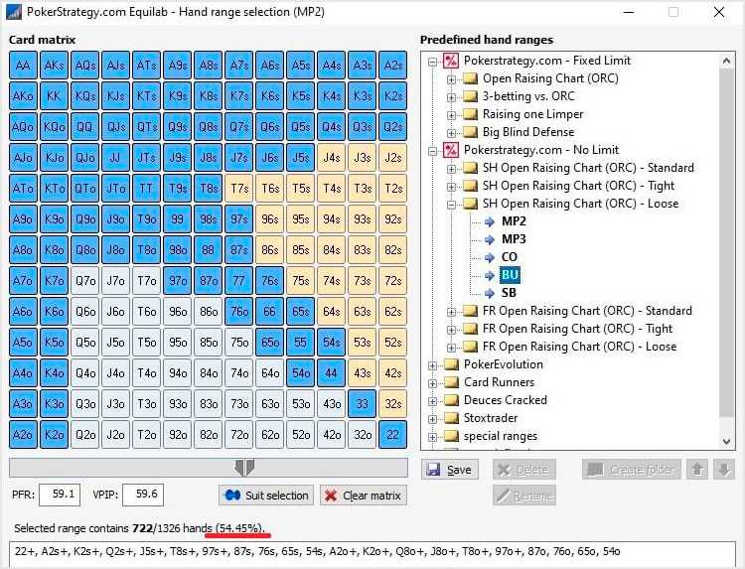Click the range percentage slider handle

click(x=244, y=468)
